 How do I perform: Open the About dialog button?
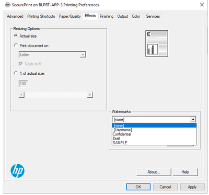click(154, 172)
